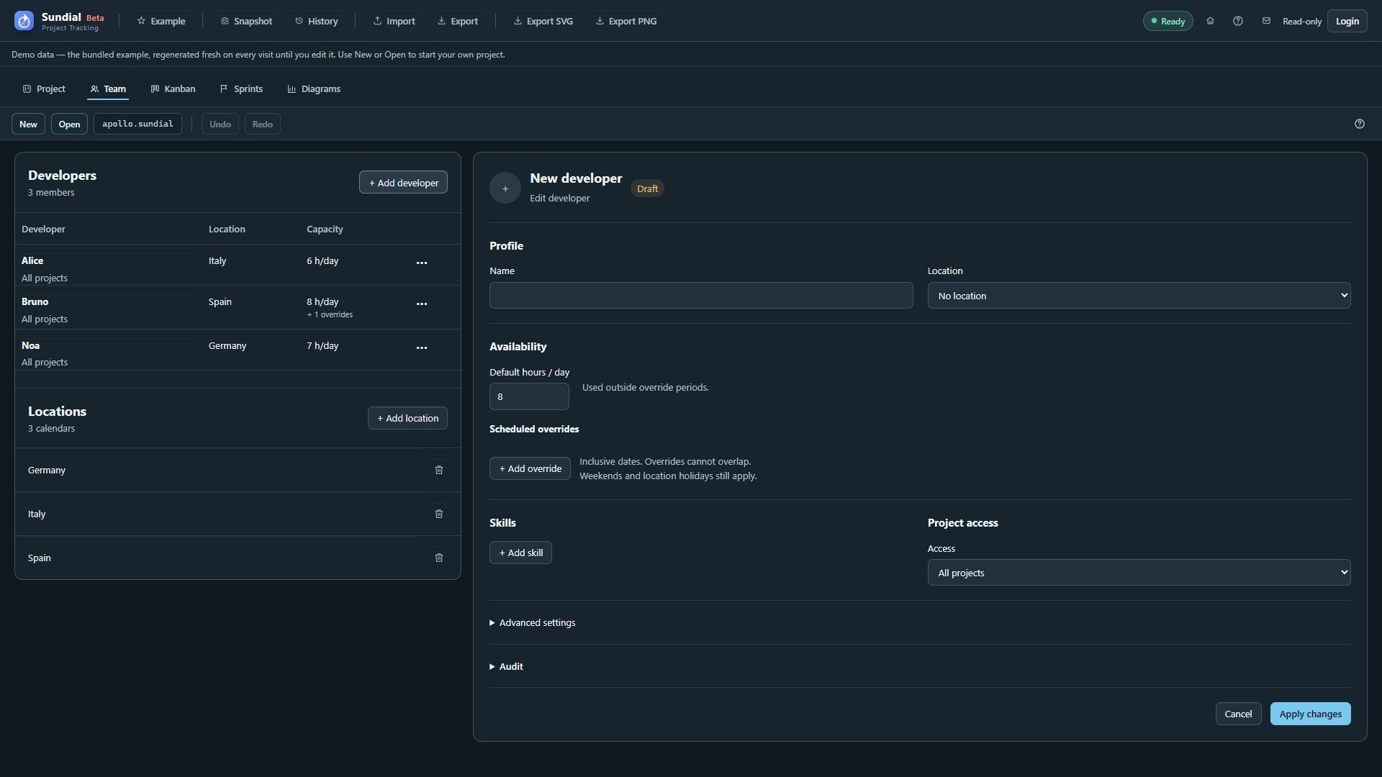Switch to the Sprints tab

pos(241,88)
